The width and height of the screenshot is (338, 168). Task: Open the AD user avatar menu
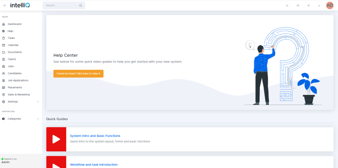tap(330, 5)
